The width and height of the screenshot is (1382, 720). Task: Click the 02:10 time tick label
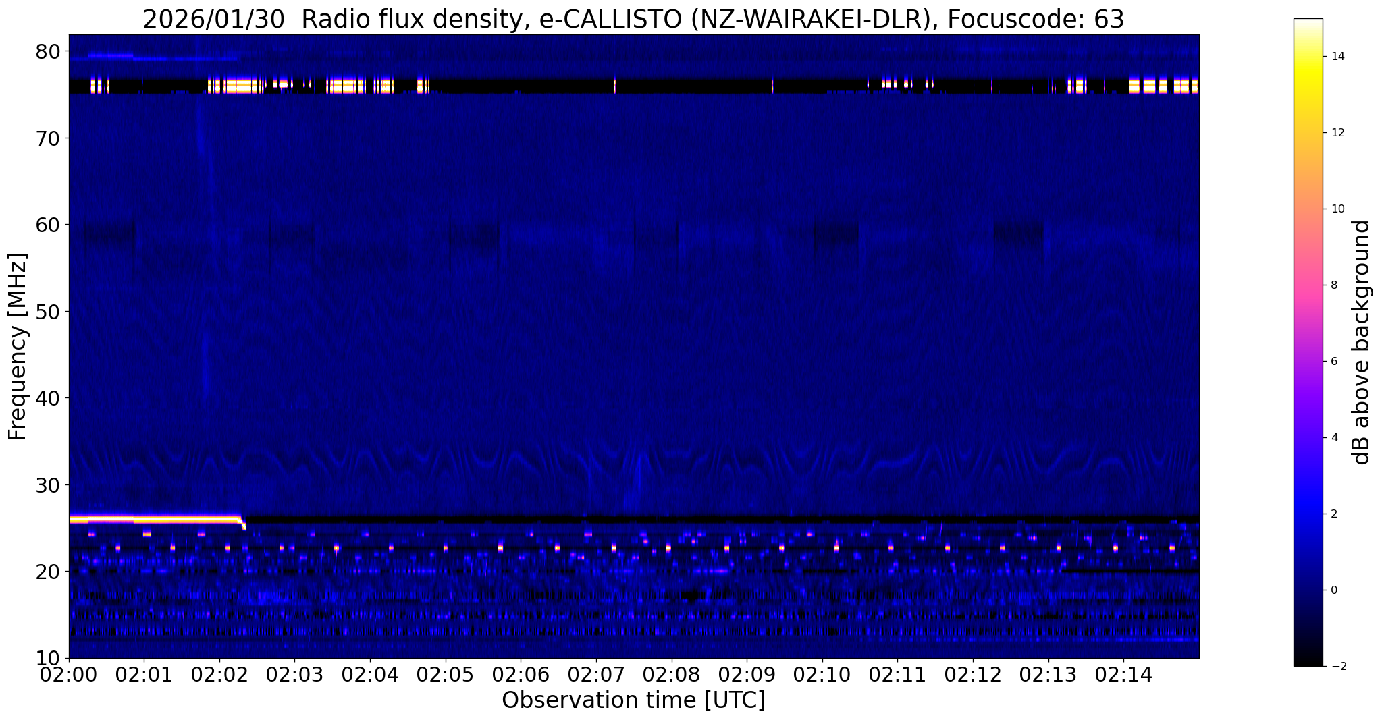(x=822, y=674)
